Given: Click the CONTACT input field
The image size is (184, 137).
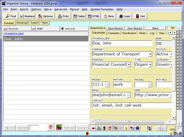Looking at the screenshot, I should tap(132, 105).
